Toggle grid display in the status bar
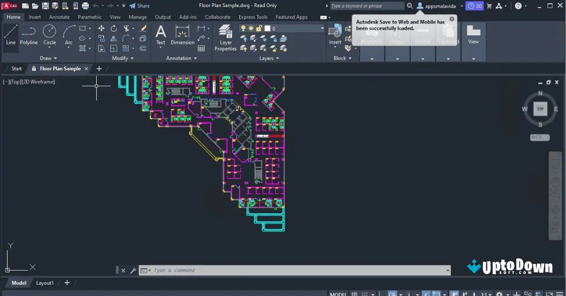 (354, 293)
